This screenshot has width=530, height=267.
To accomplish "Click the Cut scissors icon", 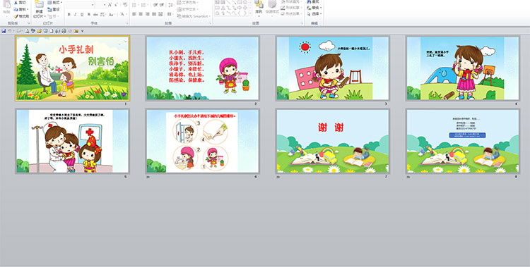I will click(16, 3).
